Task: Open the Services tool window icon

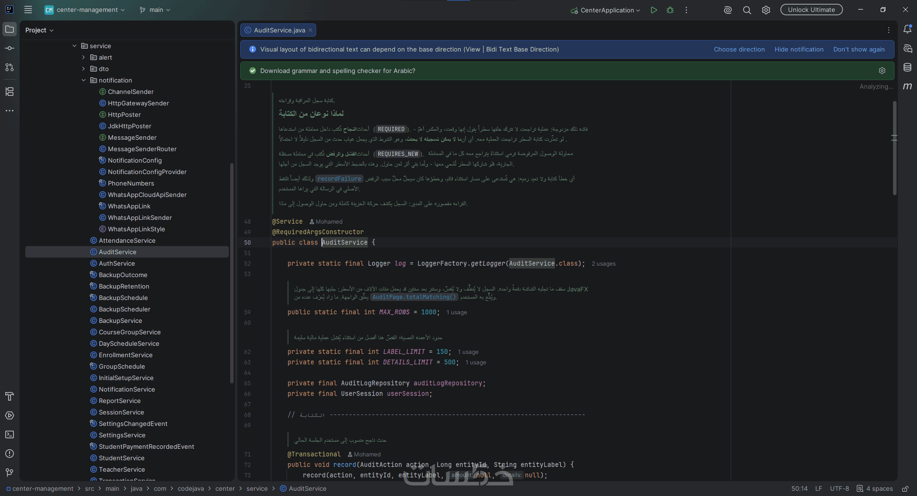Action: coord(10,415)
